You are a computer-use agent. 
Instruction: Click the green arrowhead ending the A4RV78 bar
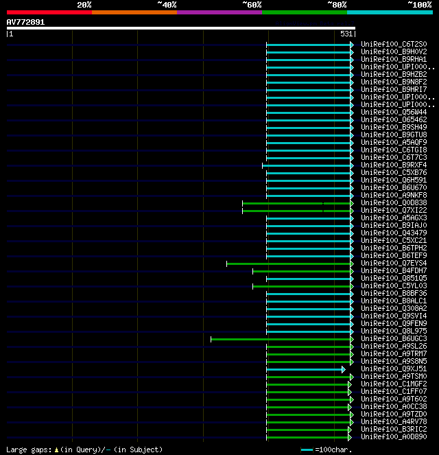(352, 422)
